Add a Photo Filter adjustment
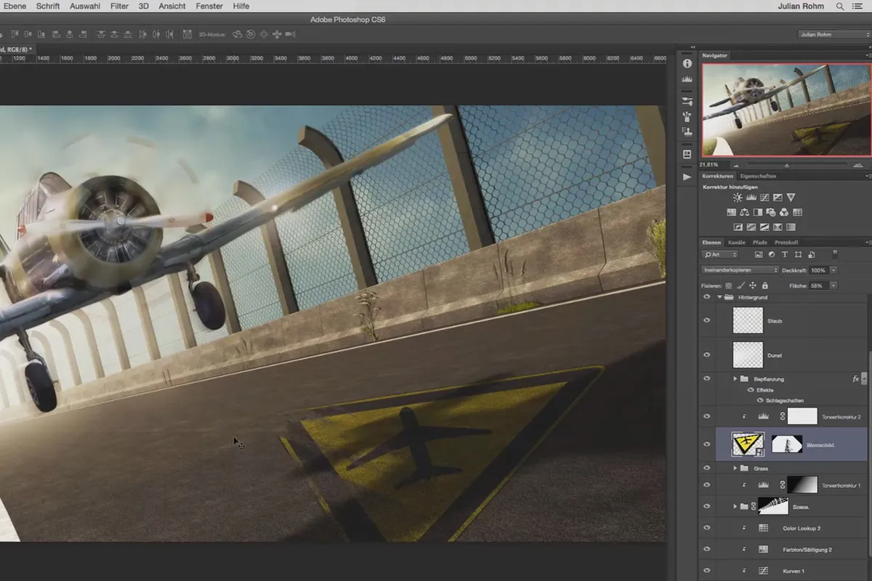The image size is (872, 581). pos(770,213)
